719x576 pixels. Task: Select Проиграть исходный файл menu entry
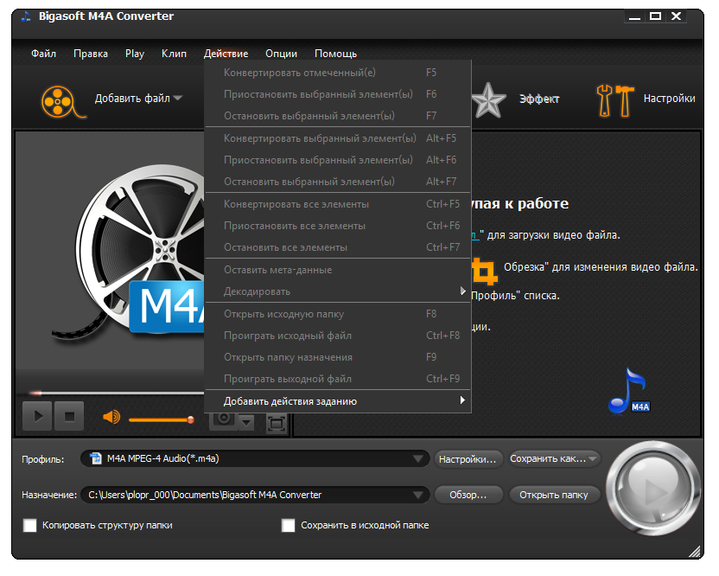[338, 336]
